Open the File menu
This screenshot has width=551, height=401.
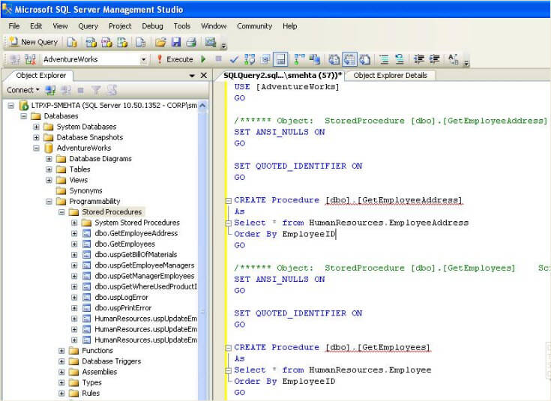[x=14, y=26]
